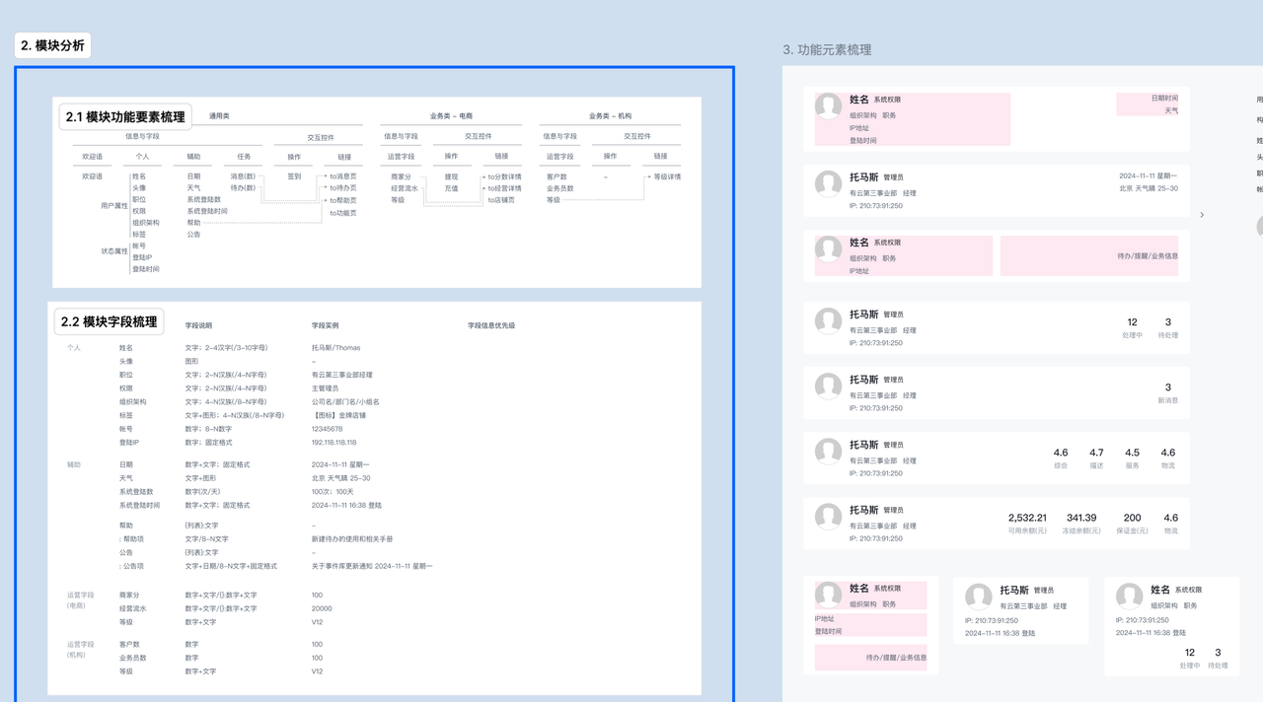
Task: Click the avatar in the card dated 2024-11-11 星期一
Action: (x=828, y=182)
